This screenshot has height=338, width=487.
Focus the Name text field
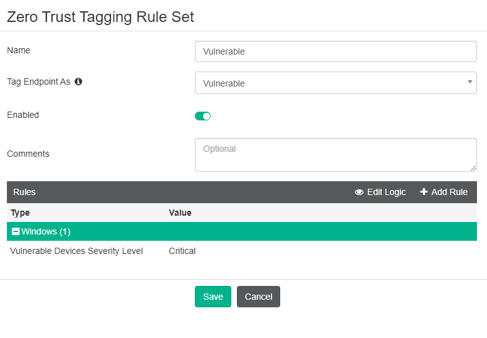335,51
